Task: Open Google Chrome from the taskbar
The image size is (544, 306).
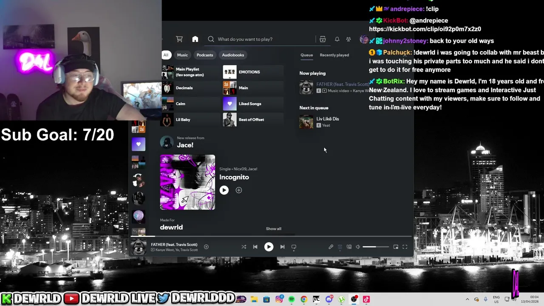Action: (x=304, y=299)
